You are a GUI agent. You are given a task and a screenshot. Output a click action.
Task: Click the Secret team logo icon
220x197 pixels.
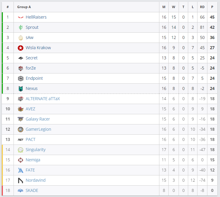click(20, 58)
